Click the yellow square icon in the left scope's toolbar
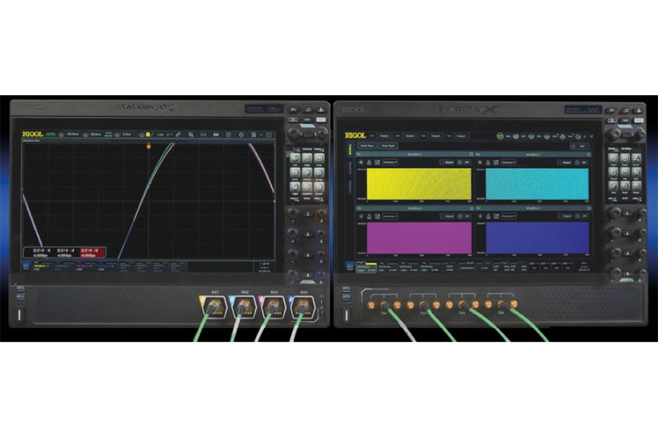 point(149,135)
